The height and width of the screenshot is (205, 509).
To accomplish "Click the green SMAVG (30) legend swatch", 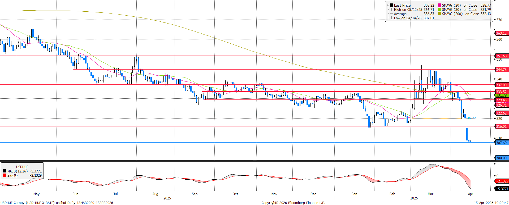I will pos(439,10).
